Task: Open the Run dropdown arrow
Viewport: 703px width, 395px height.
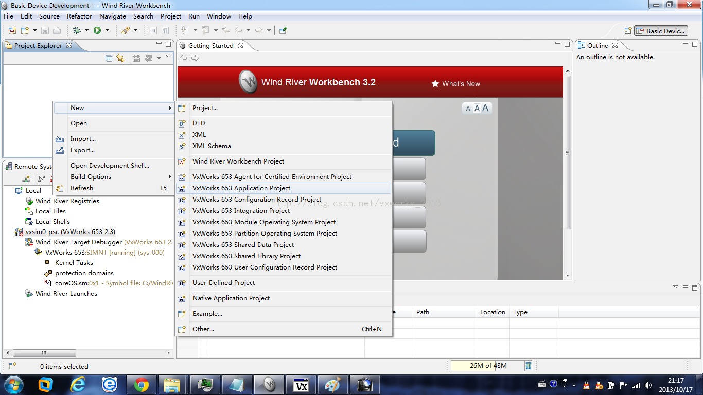Action: (x=107, y=30)
